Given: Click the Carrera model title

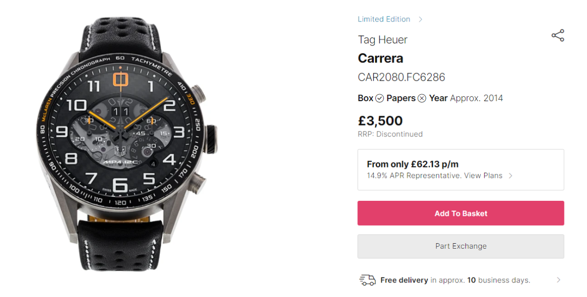Looking at the screenshot, I should 380,58.
